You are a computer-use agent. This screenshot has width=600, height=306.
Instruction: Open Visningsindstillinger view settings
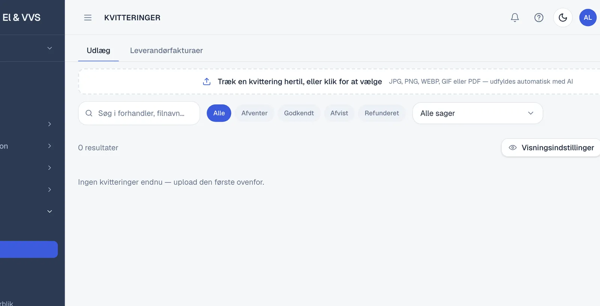(551, 148)
